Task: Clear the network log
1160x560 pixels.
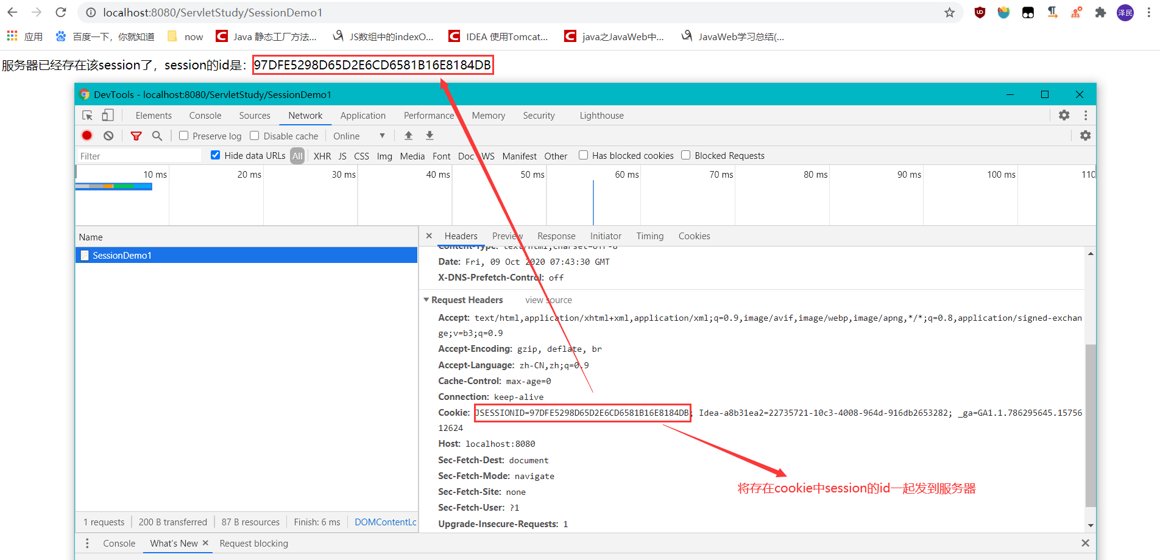Action: coord(108,136)
